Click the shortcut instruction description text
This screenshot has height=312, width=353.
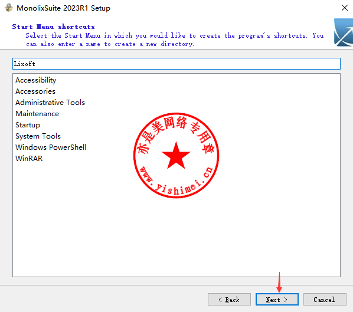175,40
